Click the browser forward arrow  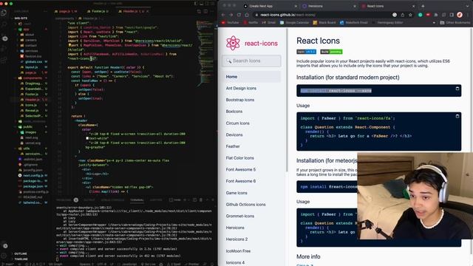click(231, 15)
